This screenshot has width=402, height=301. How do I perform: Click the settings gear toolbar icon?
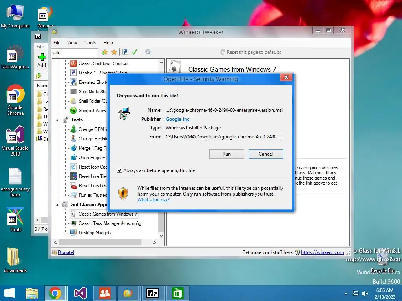(x=148, y=52)
